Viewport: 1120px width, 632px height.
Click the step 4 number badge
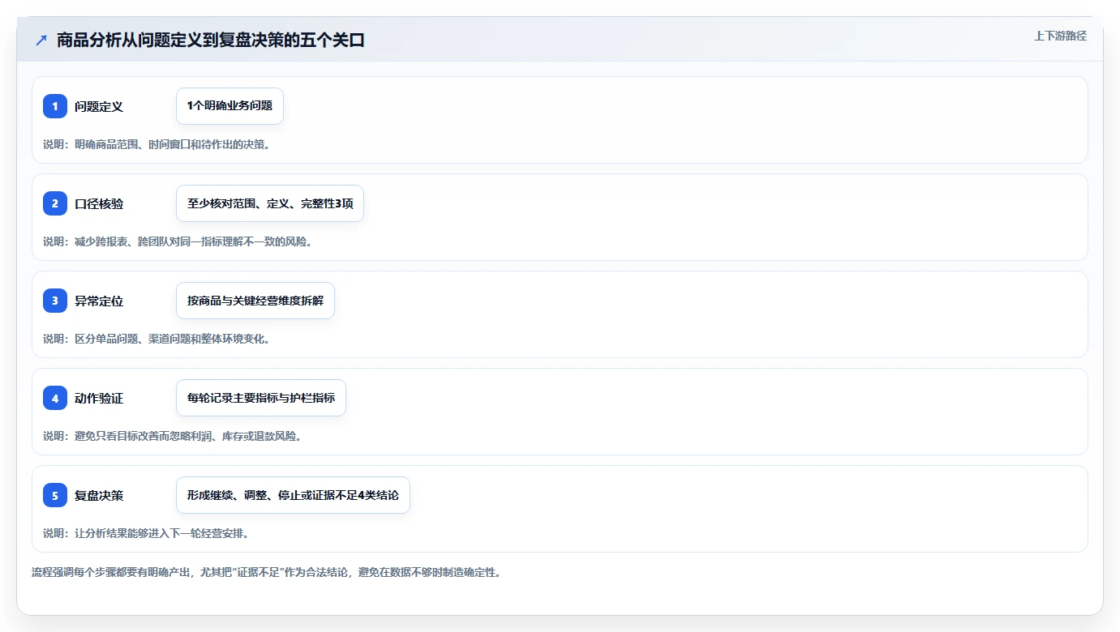(x=55, y=398)
